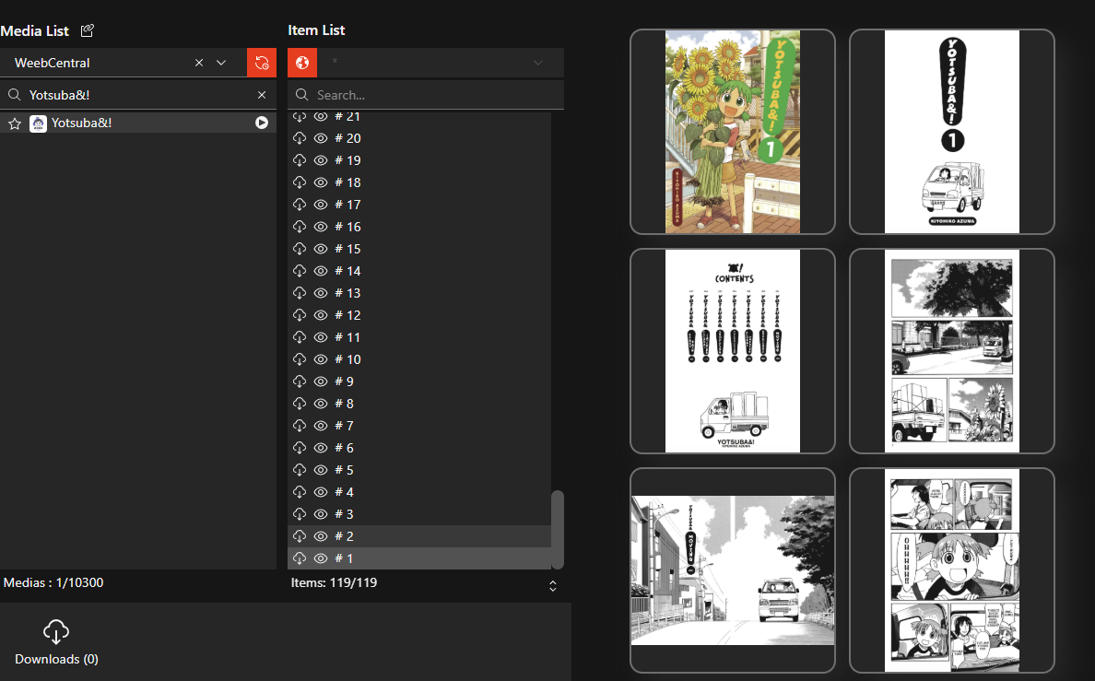Open the color Yotsuba&! cover thumbnail
The height and width of the screenshot is (681, 1095).
(733, 131)
